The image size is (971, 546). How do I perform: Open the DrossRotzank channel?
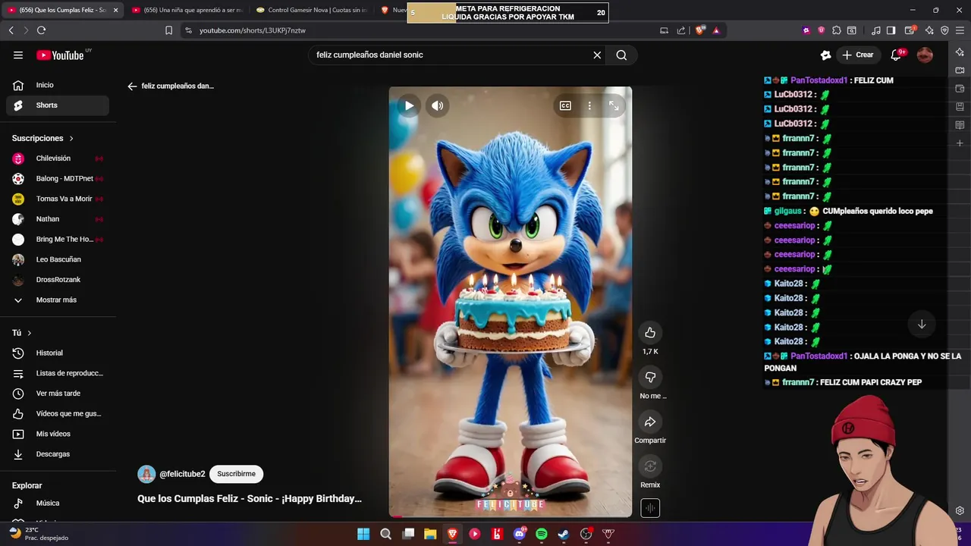coord(58,280)
